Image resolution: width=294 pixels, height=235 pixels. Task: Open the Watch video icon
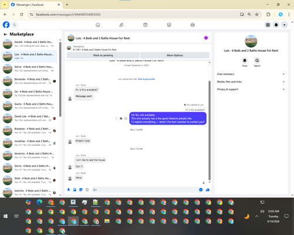[x=145, y=25]
